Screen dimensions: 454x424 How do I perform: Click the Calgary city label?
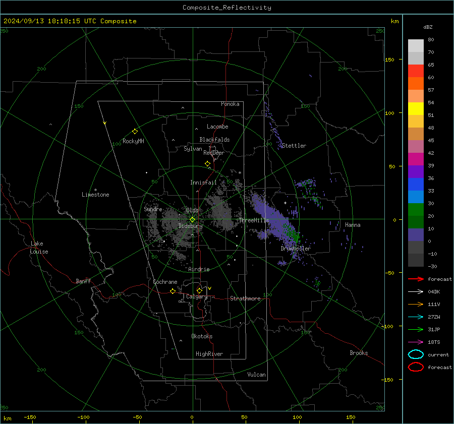coord(197,296)
